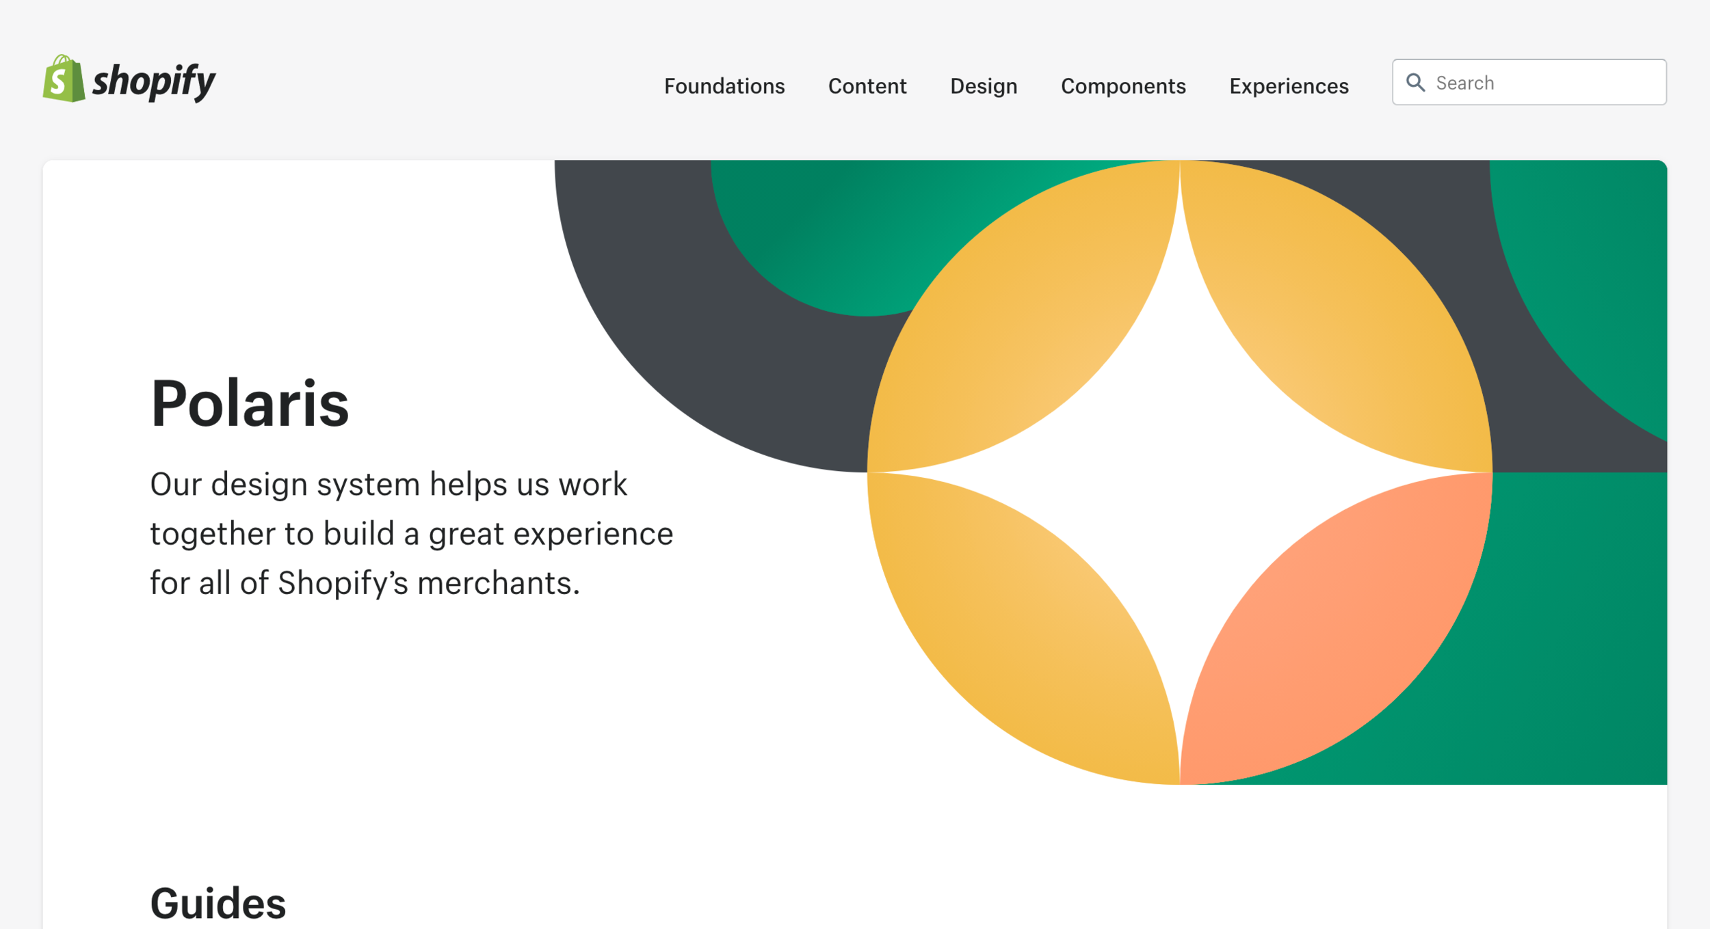Screen dimensions: 1710x929
Task: Click the Polaris star hero illustration
Action: click(1110, 472)
